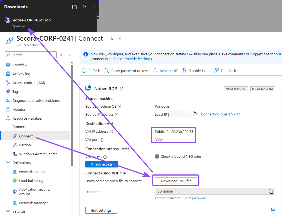Collapse the Settings section chevron
Image resolution: width=282 pixels, height=217 pixels.
[x=8, y=211]
